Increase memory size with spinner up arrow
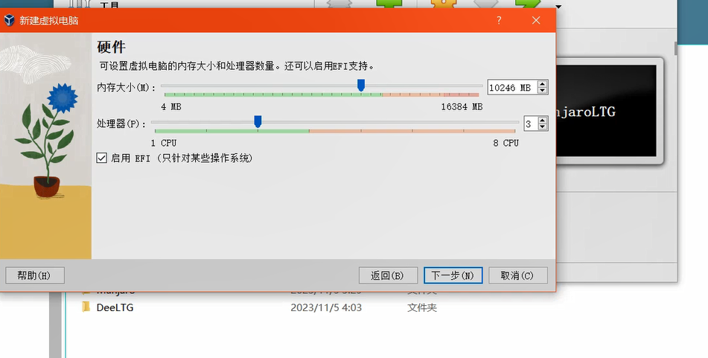 click(x=542, y=84)
